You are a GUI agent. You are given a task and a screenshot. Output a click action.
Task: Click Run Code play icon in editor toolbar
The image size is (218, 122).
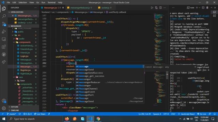pos(152,8)
